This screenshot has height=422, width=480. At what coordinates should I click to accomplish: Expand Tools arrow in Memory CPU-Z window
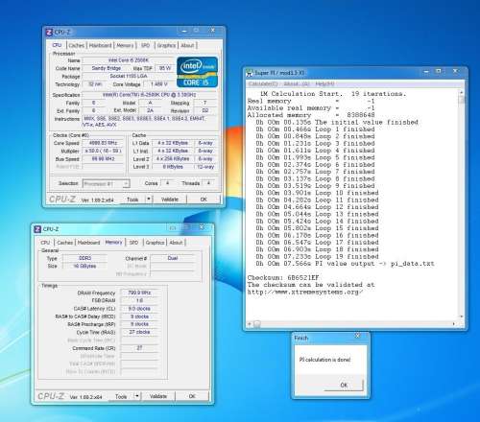pyautogui.click(x=137, y=396)
